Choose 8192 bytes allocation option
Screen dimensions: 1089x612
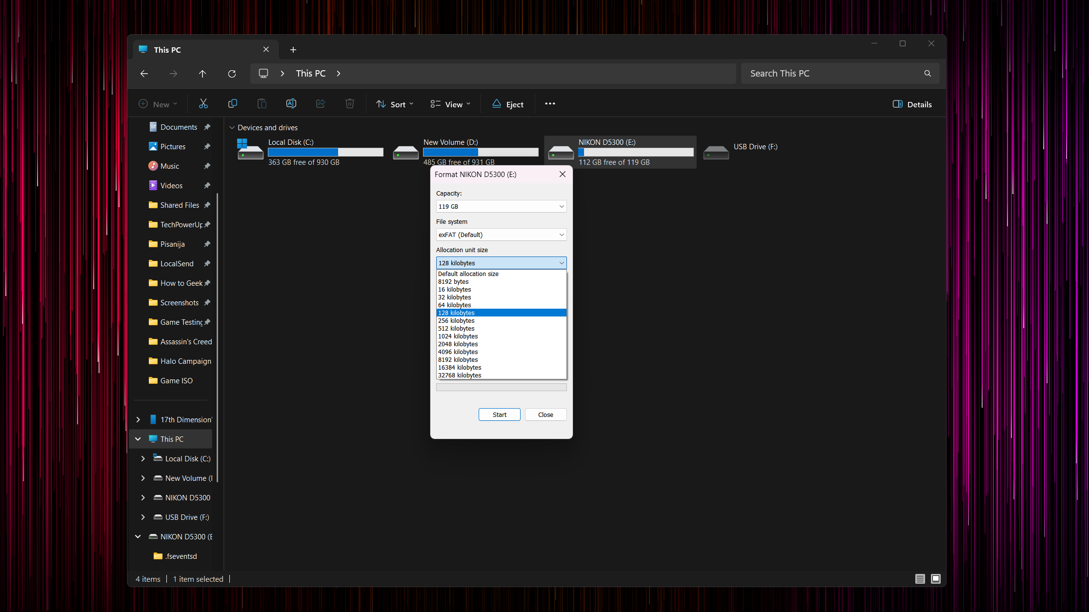point(501,282)
